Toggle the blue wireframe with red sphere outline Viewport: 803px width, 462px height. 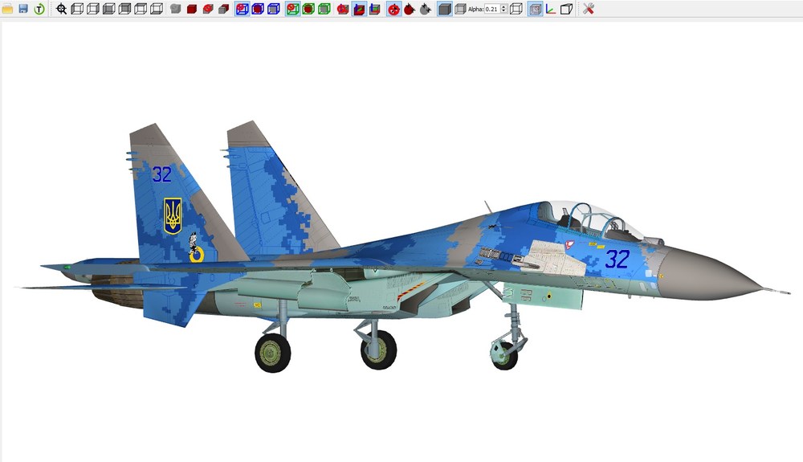coord(243,9)
